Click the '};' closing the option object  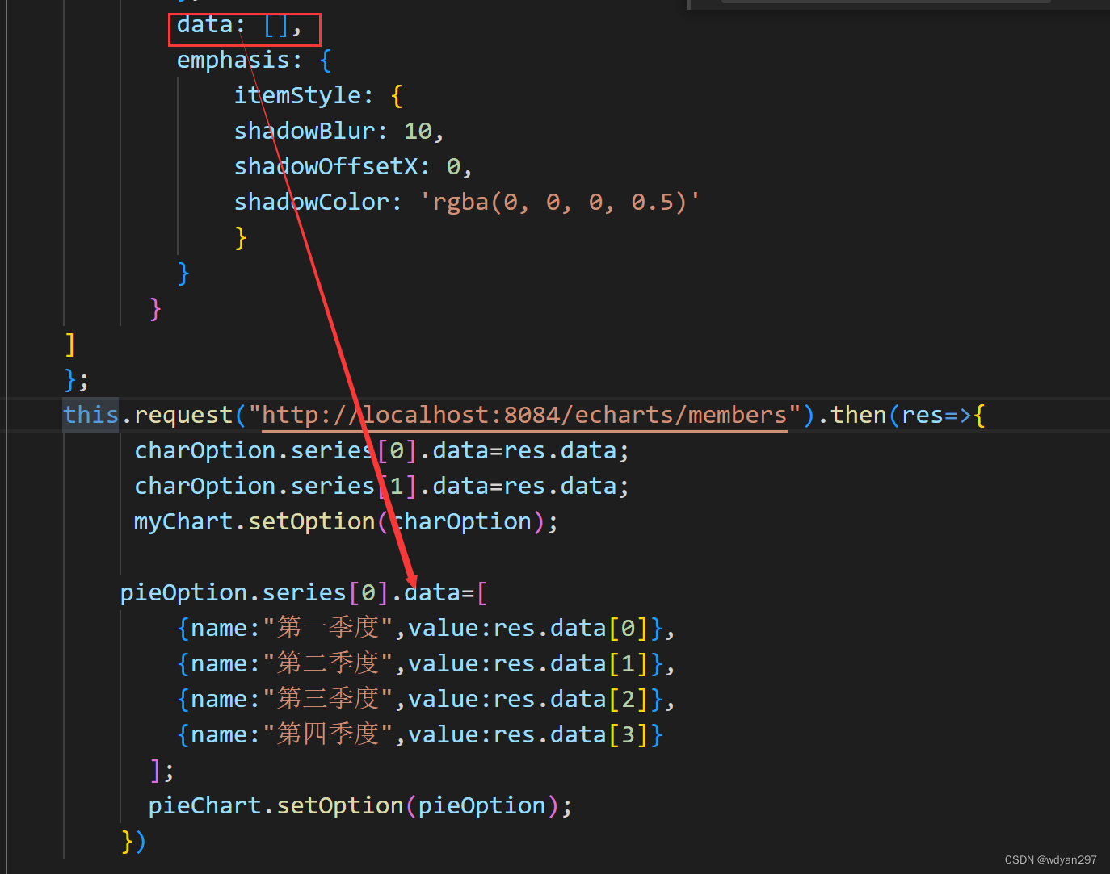point(77,379)
